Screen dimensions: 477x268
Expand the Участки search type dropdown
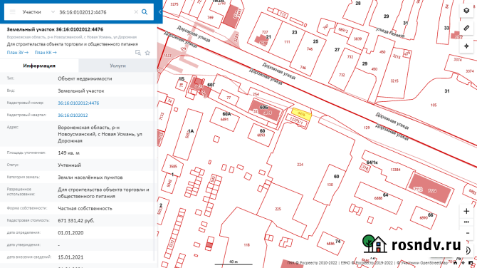[53, 12]
